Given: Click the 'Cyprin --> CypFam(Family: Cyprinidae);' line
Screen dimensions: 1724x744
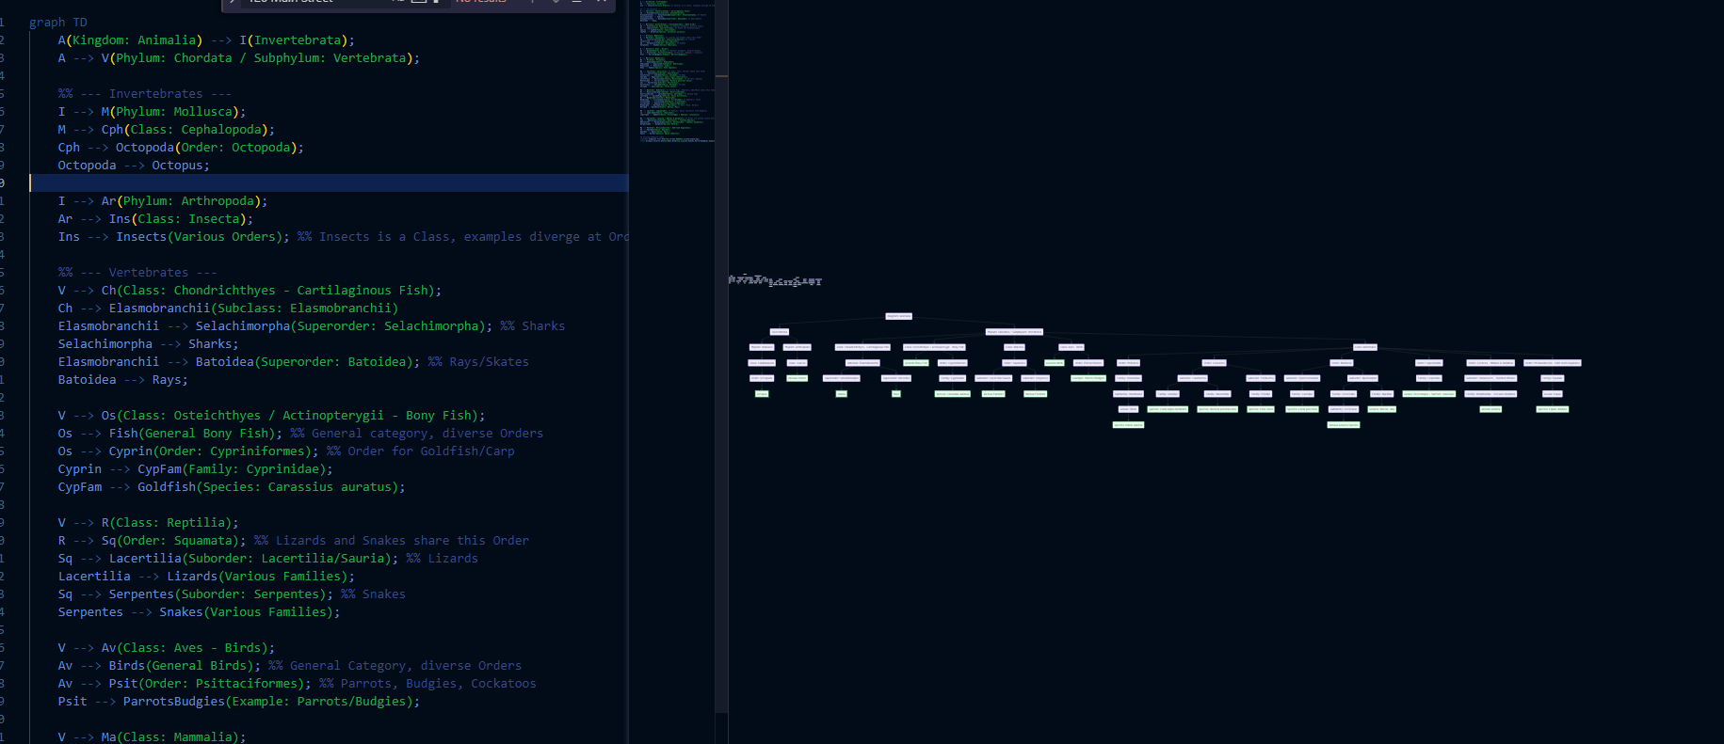Looking at the screenshot, I should tap(196, 469).
